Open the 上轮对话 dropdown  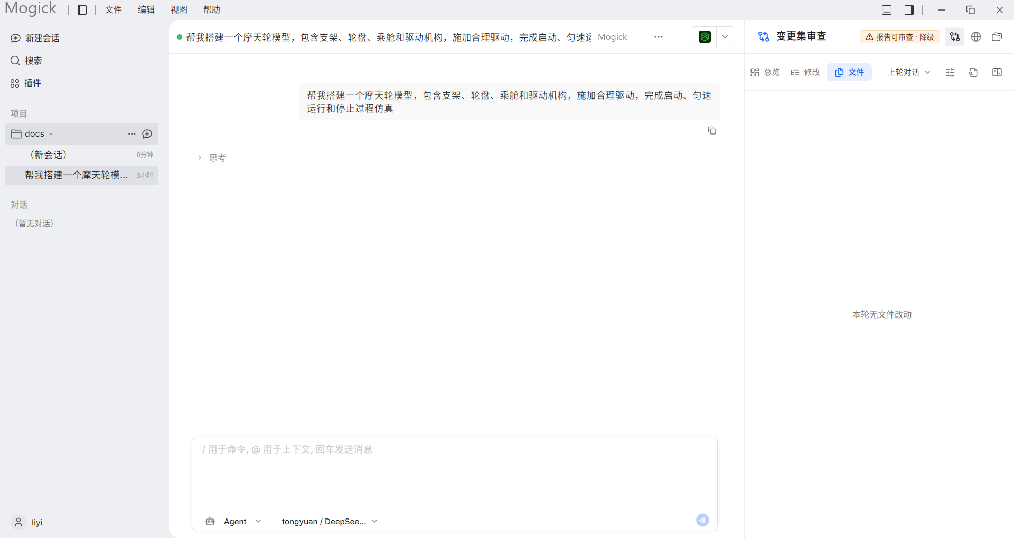point(909,72)
